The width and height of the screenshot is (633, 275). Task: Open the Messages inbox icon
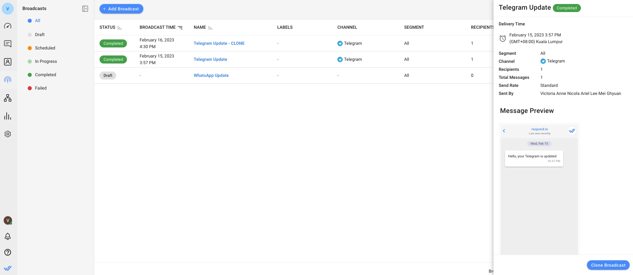pos(8,44)
